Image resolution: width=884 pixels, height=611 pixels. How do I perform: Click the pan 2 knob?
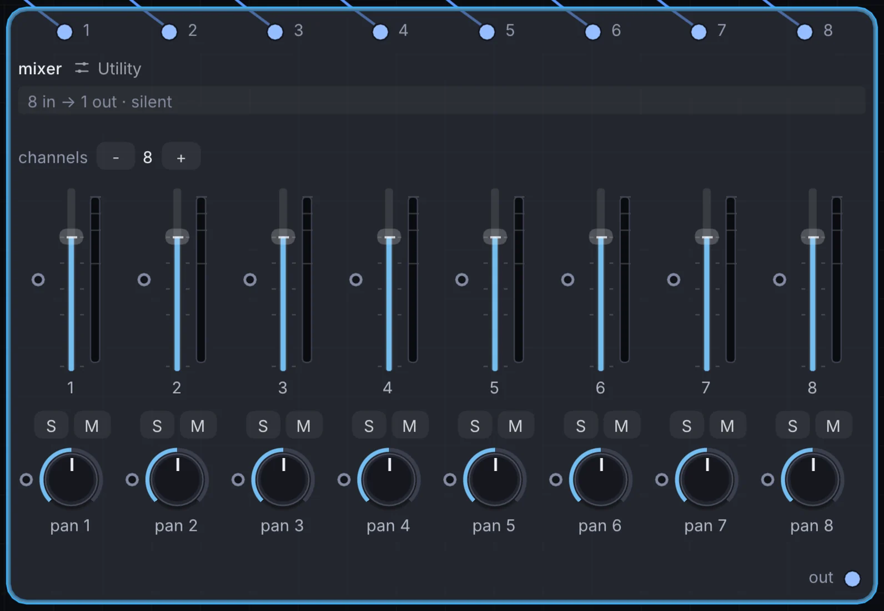point(177,479)
